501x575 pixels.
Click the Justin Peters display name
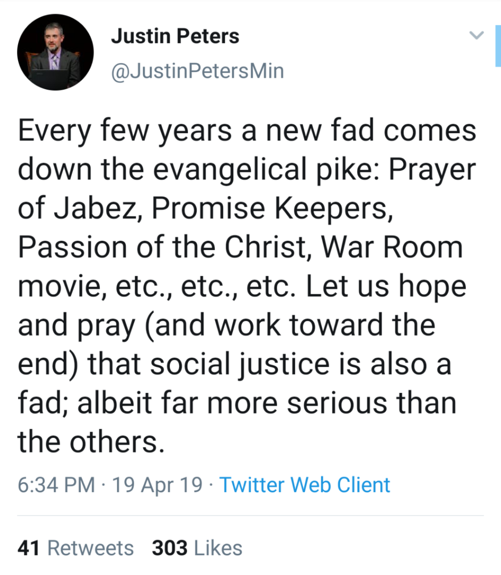(x=175, y=36)
